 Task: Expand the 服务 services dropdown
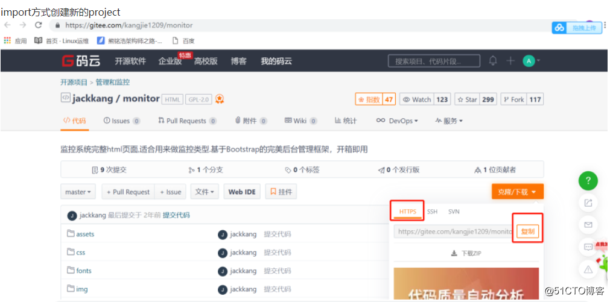point(449,121)
